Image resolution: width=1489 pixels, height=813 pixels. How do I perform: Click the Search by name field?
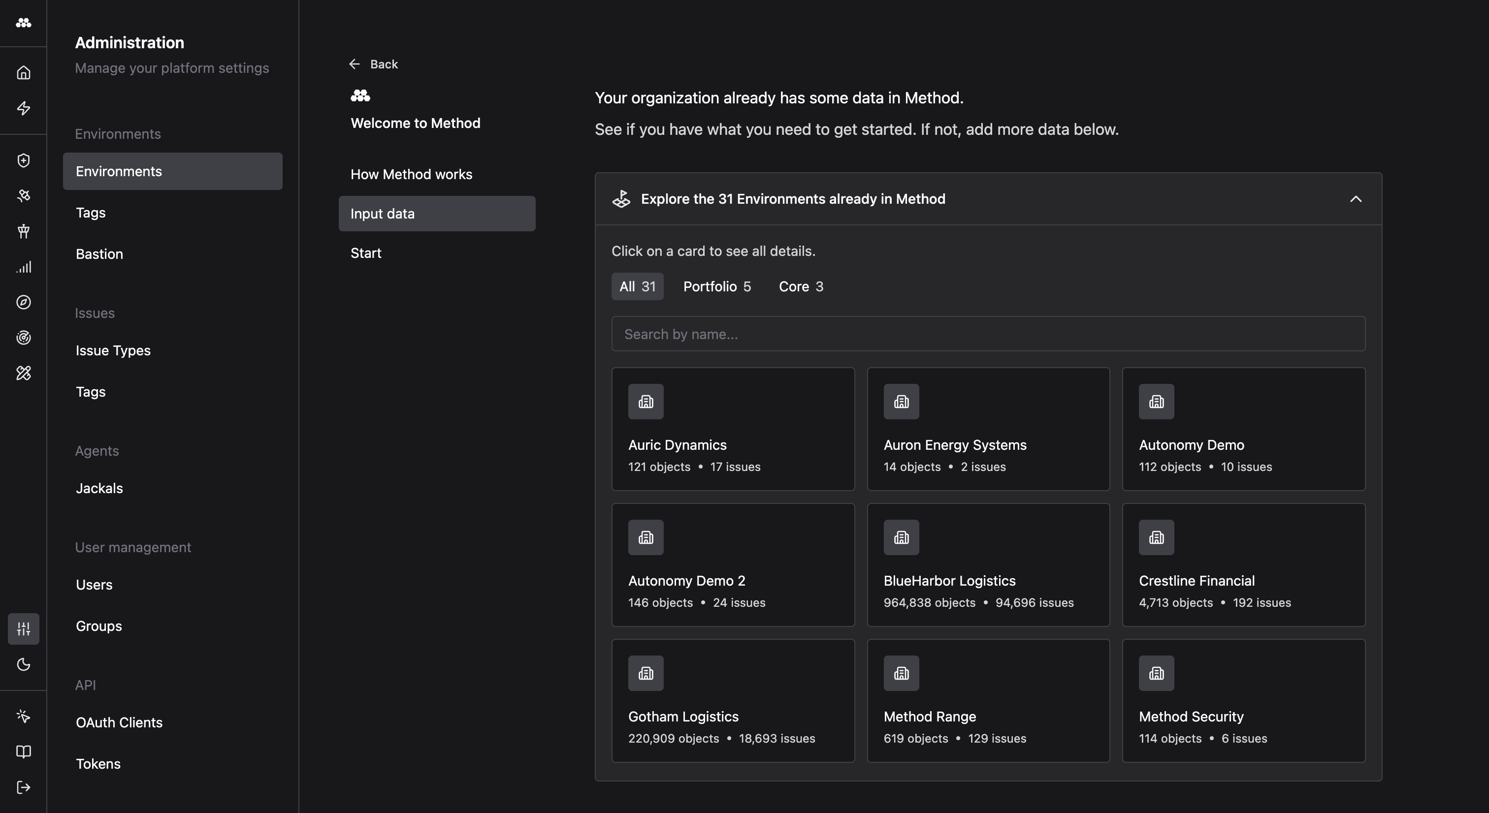tap(988, 334)
